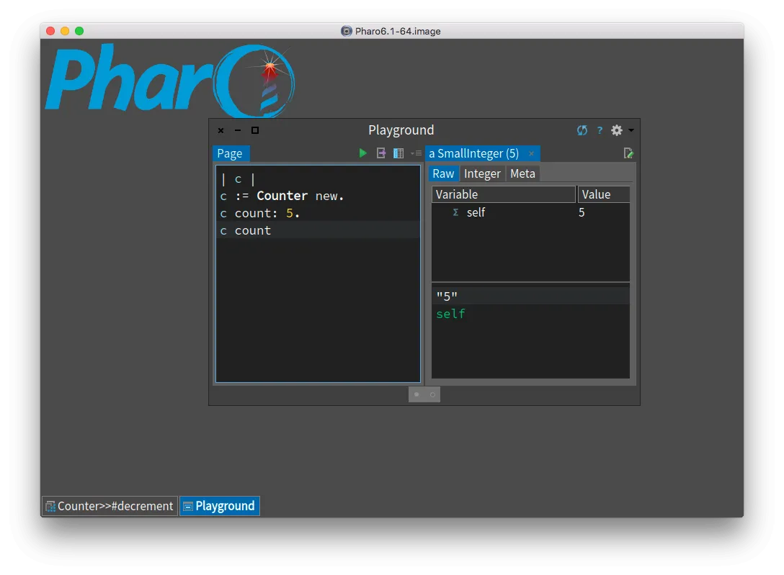Open the Playground help question mark

point(600,130)
